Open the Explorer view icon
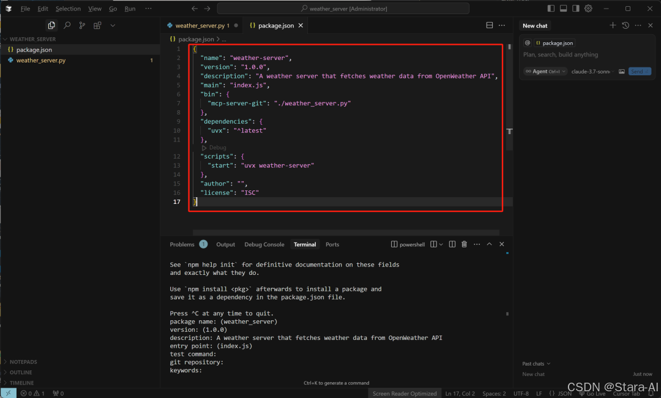Viewport: 661px width, 398px height. pos(51,25)
